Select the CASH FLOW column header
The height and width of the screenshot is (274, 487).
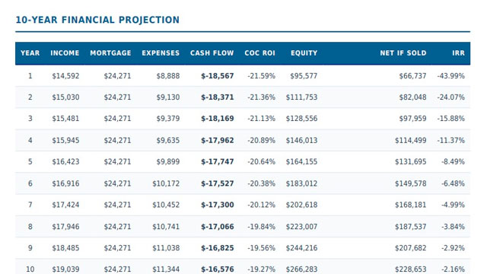click(212, 53)
